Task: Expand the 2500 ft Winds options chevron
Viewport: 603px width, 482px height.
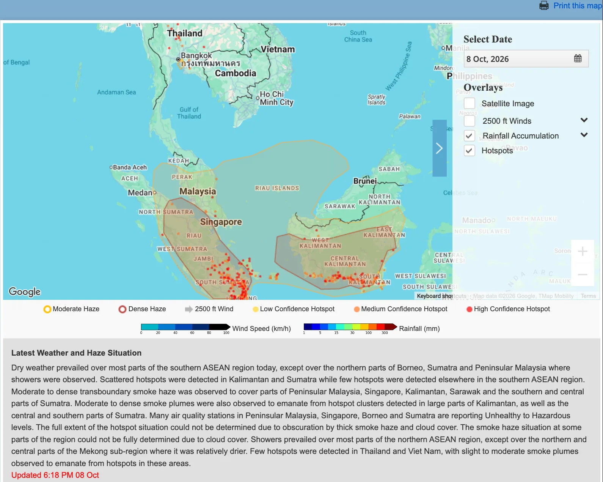Action: pos(584,120)
